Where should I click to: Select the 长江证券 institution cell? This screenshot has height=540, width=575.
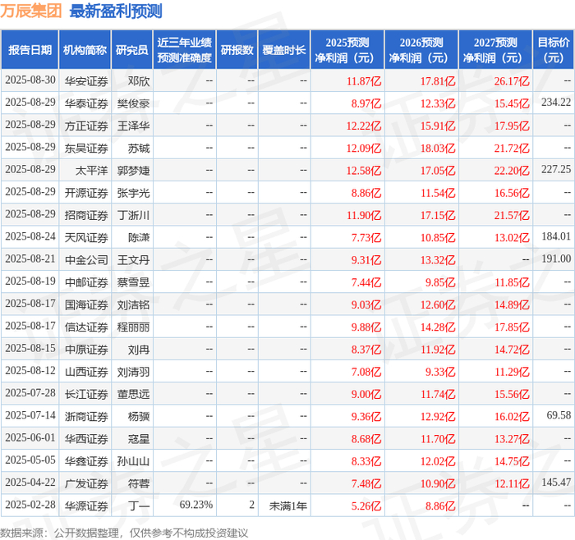[86, 394]
